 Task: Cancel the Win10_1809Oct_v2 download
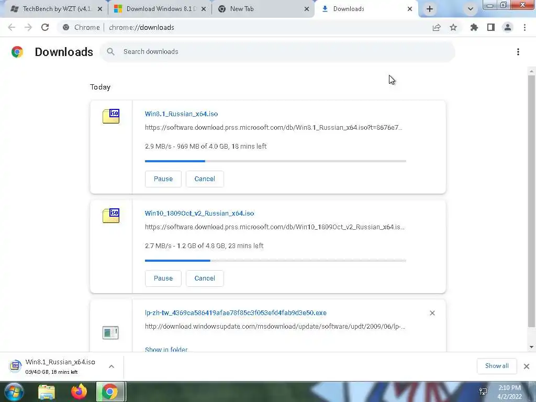pyautogui.click(x=205, y=278)
